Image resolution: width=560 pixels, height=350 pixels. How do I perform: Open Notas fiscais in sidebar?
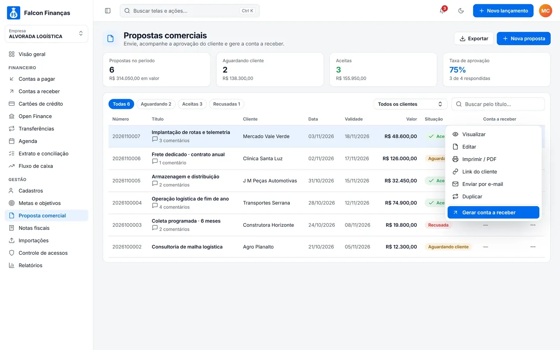pyautogui.click(x=46, y=228)
